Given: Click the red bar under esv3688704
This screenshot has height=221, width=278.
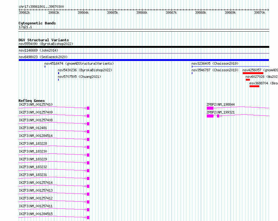Looking at the screenshot, I should point(255,86).
